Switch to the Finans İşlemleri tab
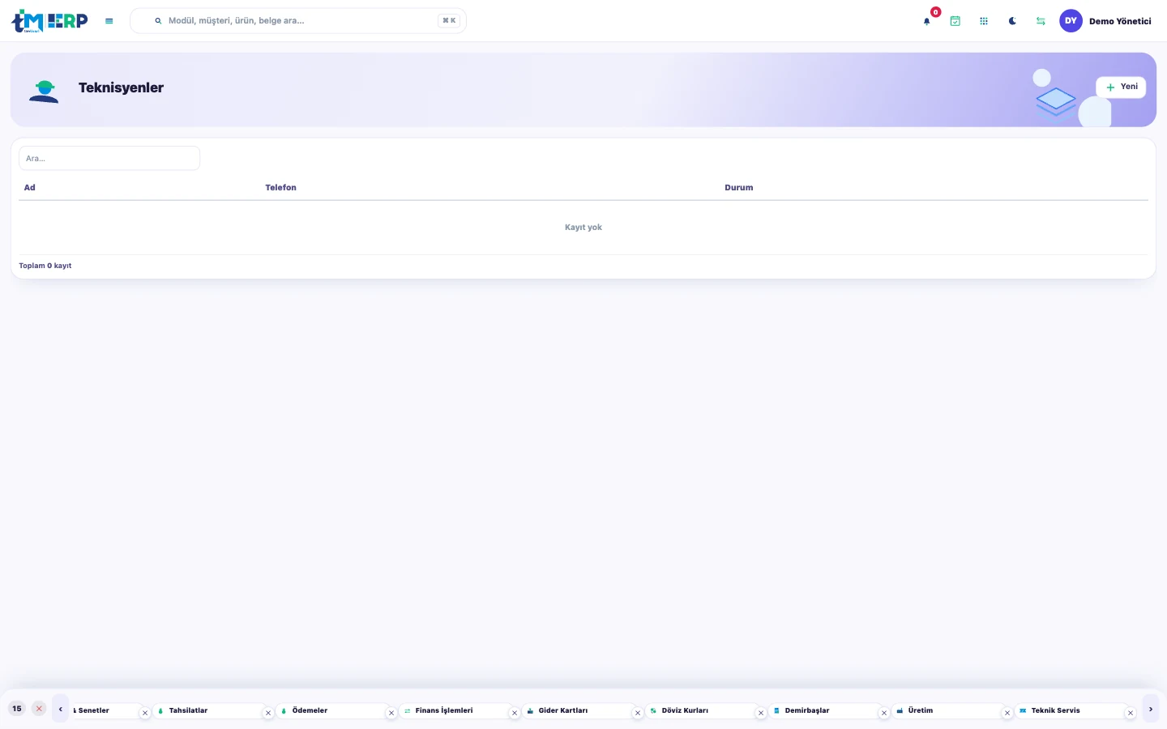Screen dimensions: 1167x729 click(455, 710)
